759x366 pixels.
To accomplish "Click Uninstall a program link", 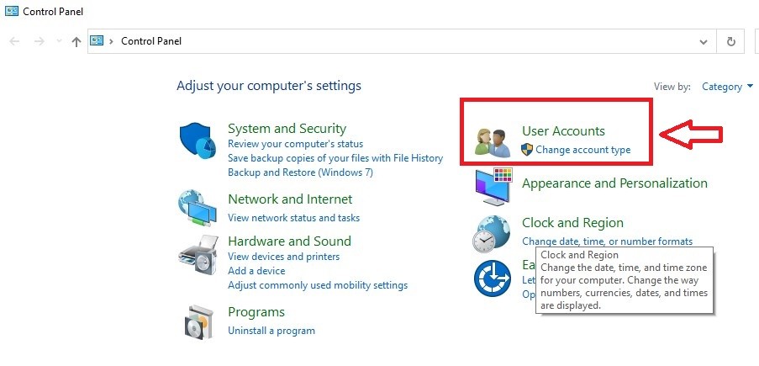I will pos(271,331).
